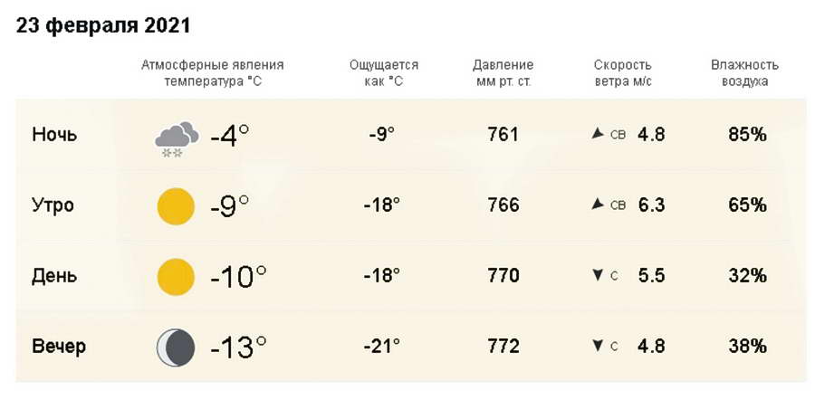Click the wind direction arrow for День
815x400 pixels.
click(x=597, y=275)
